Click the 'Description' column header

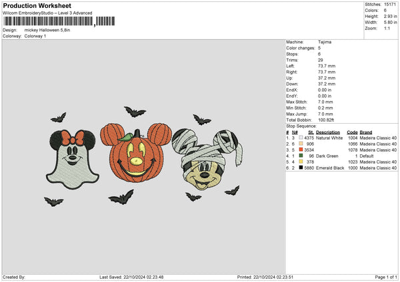click(x=328, y=132)
